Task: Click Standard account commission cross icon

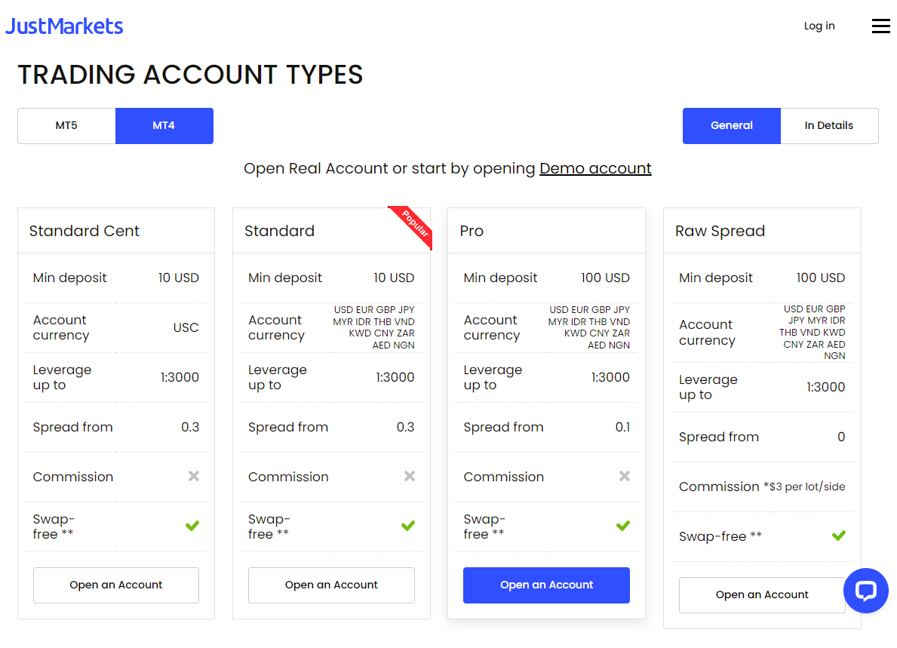Action: tap(409, 476)
